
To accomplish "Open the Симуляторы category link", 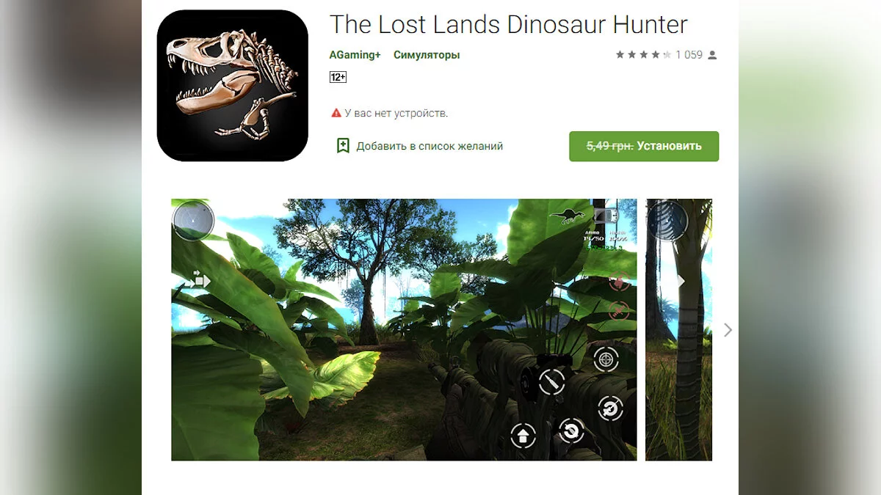I will 427,55.
